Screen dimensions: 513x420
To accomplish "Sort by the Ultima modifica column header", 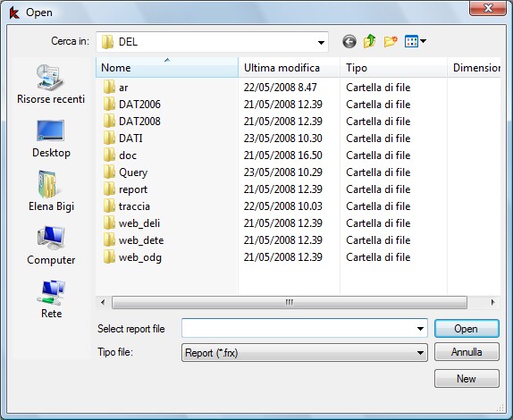I will click(x=289, y=67).
